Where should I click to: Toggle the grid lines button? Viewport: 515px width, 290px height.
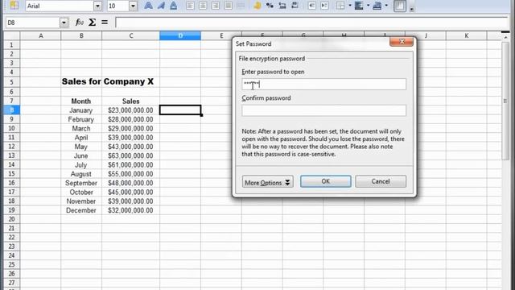(400, 6)
